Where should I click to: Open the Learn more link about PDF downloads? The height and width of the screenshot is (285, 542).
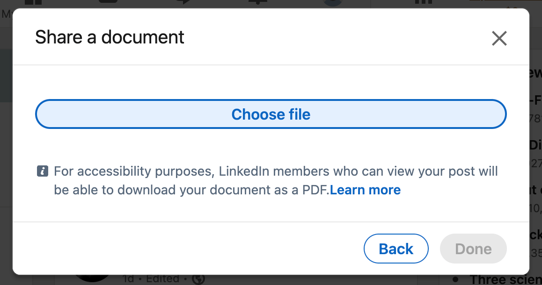coord(365,190)
